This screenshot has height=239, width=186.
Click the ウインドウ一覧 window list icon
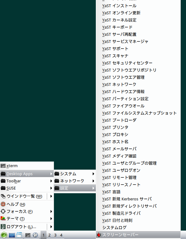click(x=3, y=196)
